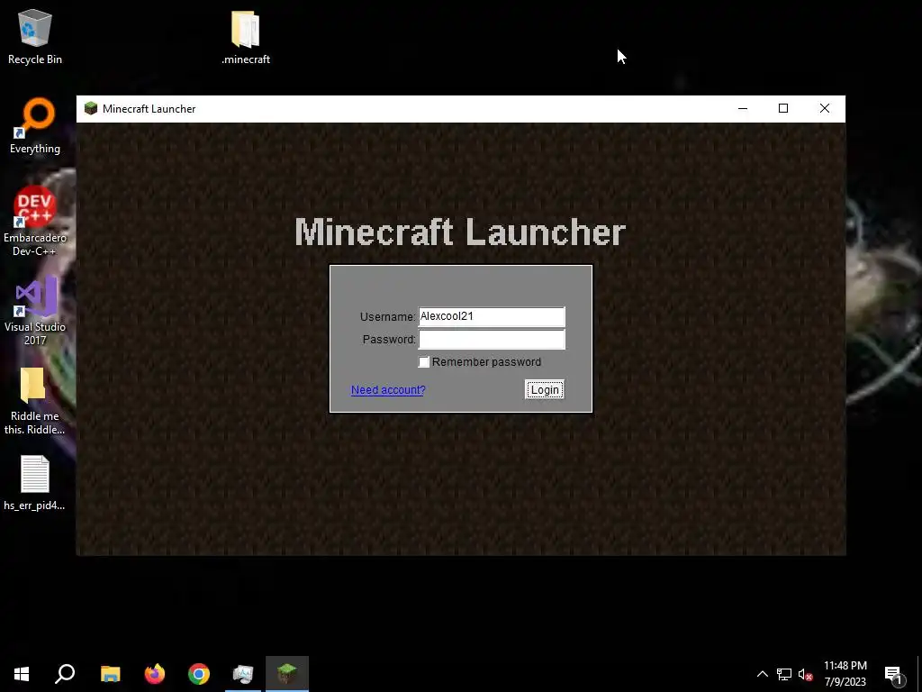
Task: Launch Google Chrome from the taskbar
Action: point(199,674)
